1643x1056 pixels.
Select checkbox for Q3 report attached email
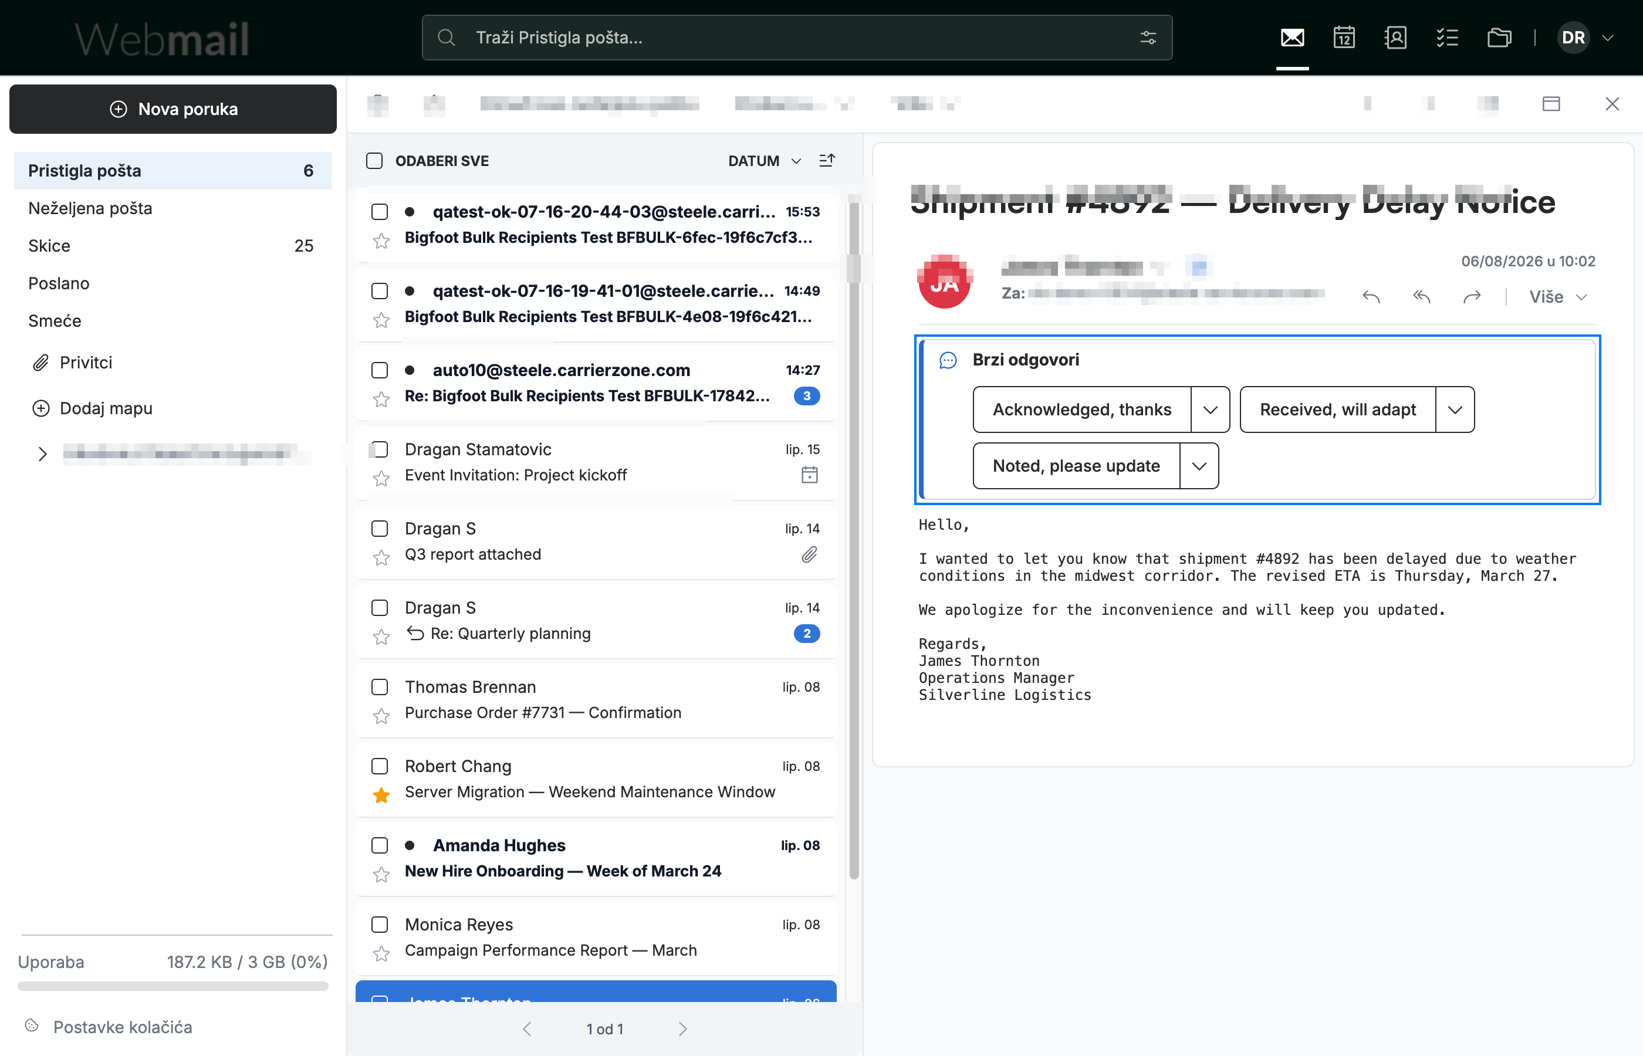[379, 529]
